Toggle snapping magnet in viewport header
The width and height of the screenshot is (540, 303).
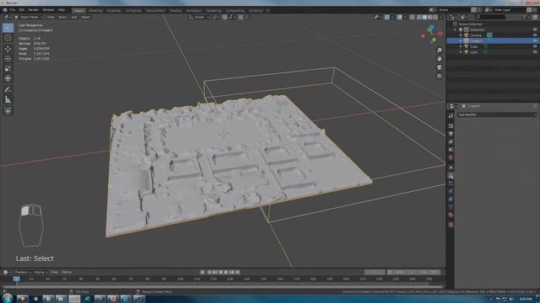(225, 17)
